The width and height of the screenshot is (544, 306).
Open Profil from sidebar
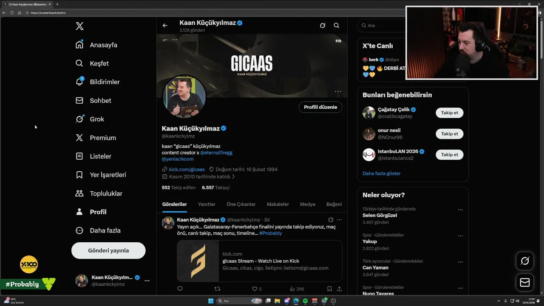91,212
